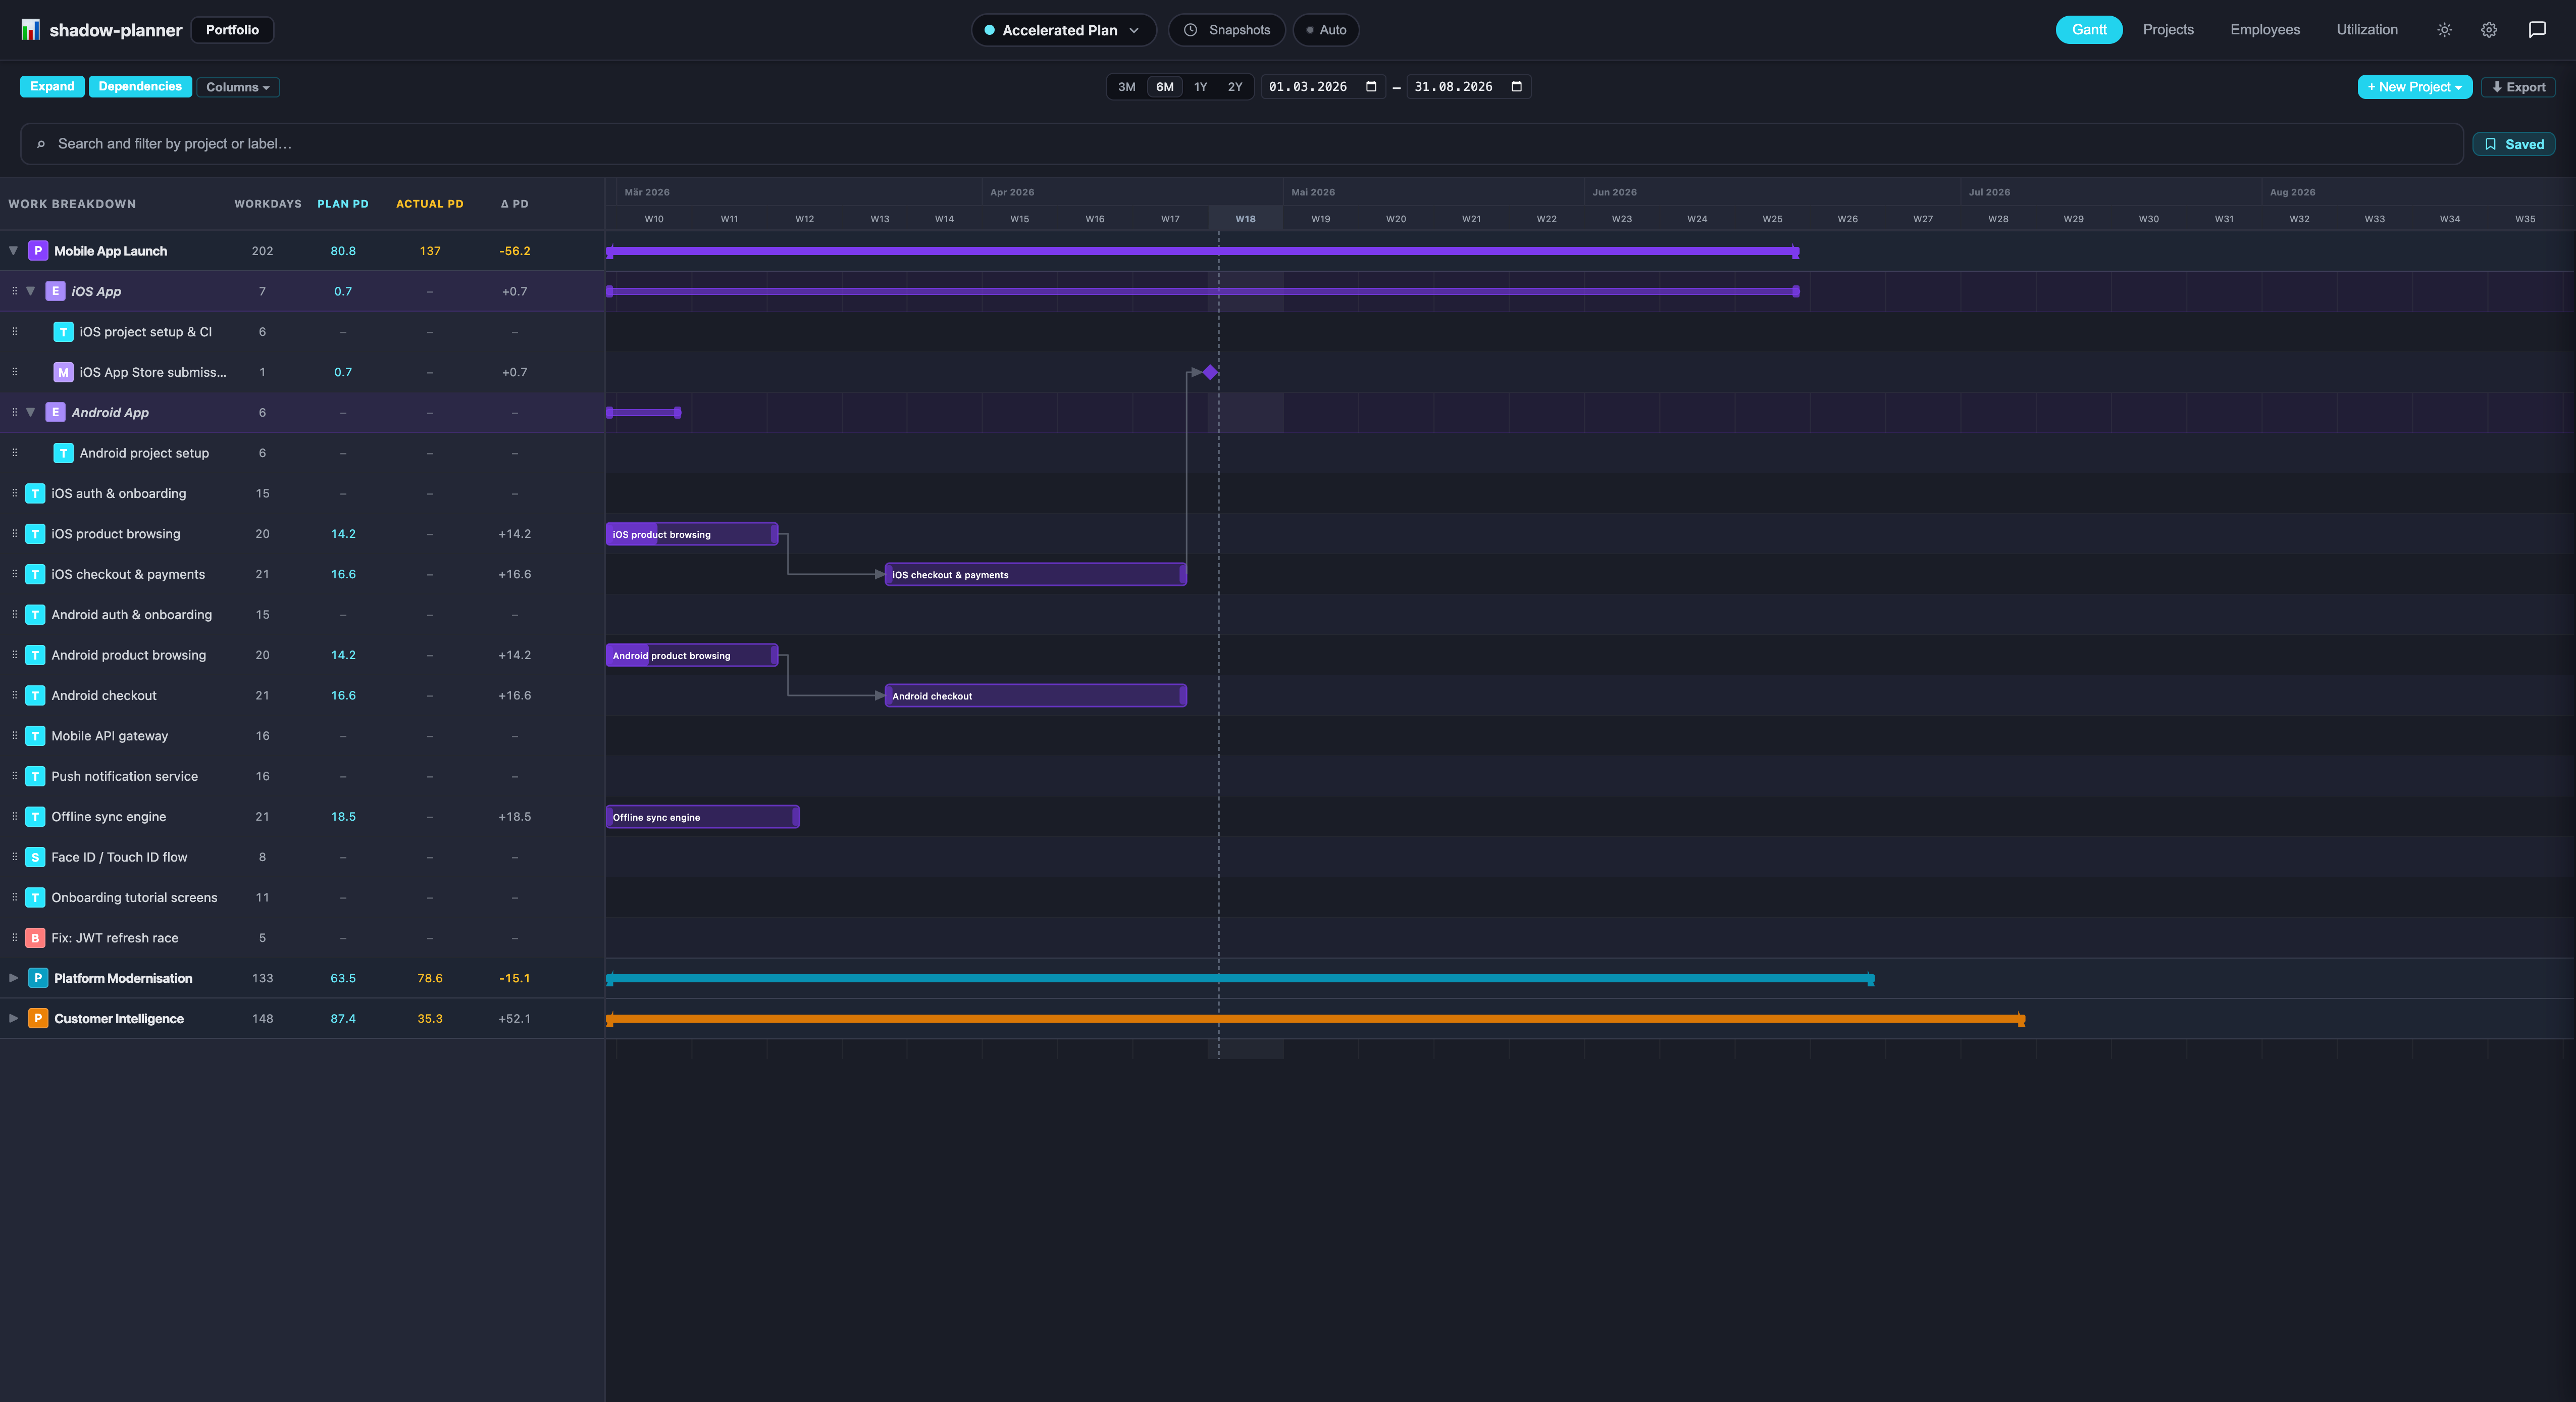
Task: Click the iOS App Store submission milestone diamond
Action: (x=1210, y=372)
